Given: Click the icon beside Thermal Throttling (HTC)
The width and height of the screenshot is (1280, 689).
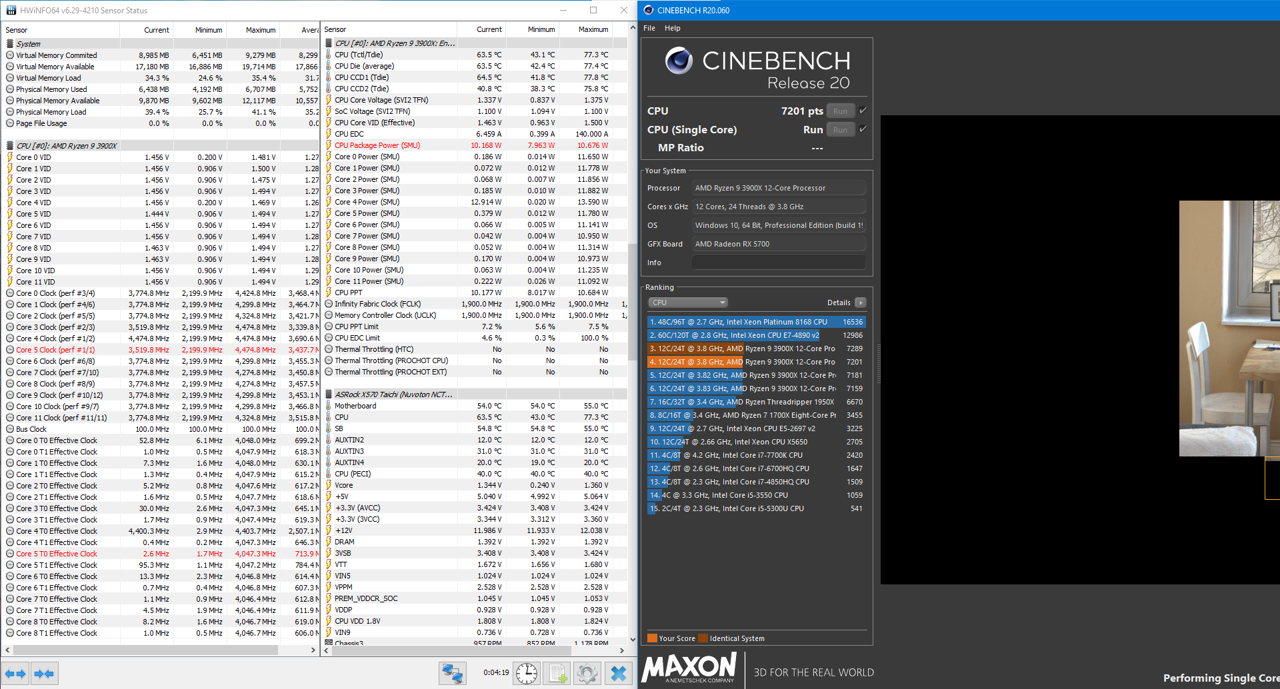Looking at the screenshot, I should tap(329, 349).
